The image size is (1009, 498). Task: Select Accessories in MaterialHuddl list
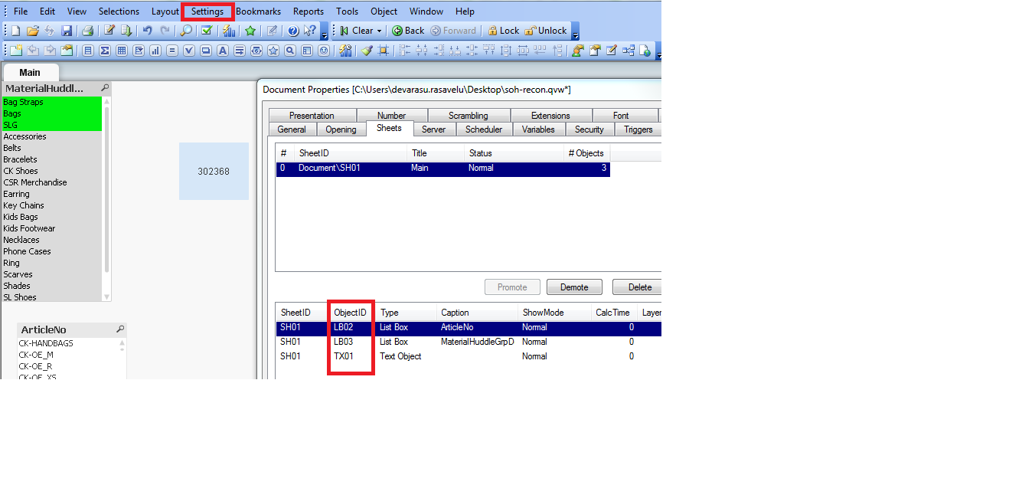click(51, 136)
